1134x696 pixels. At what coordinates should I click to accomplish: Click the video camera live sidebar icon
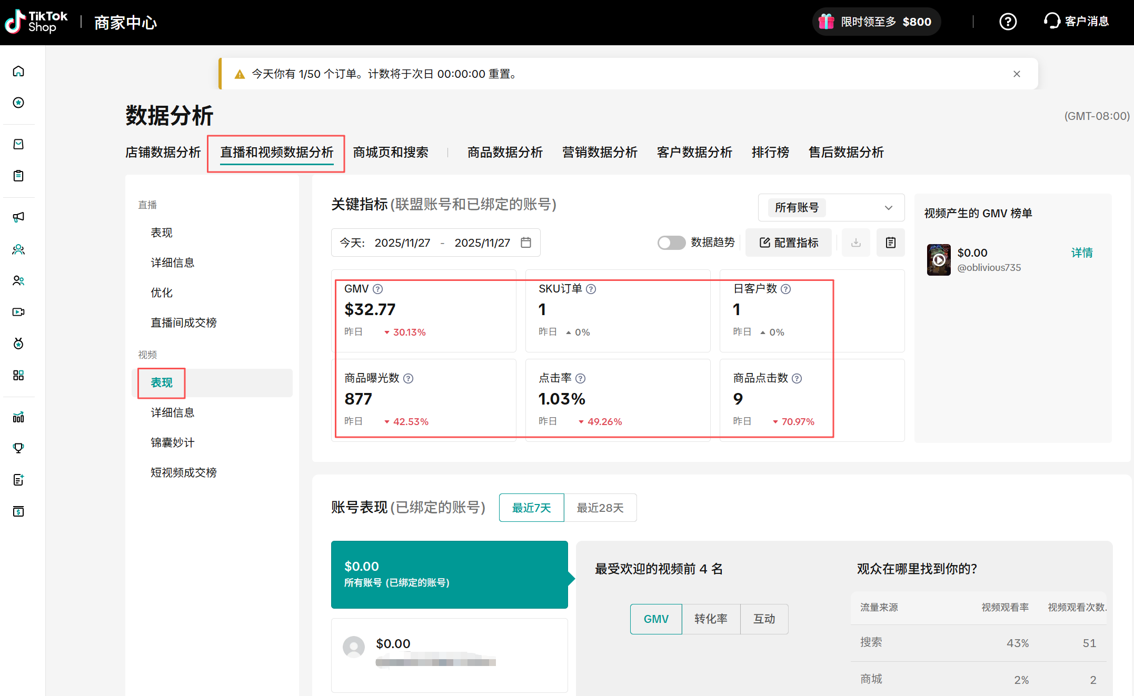tap(18, 312)
